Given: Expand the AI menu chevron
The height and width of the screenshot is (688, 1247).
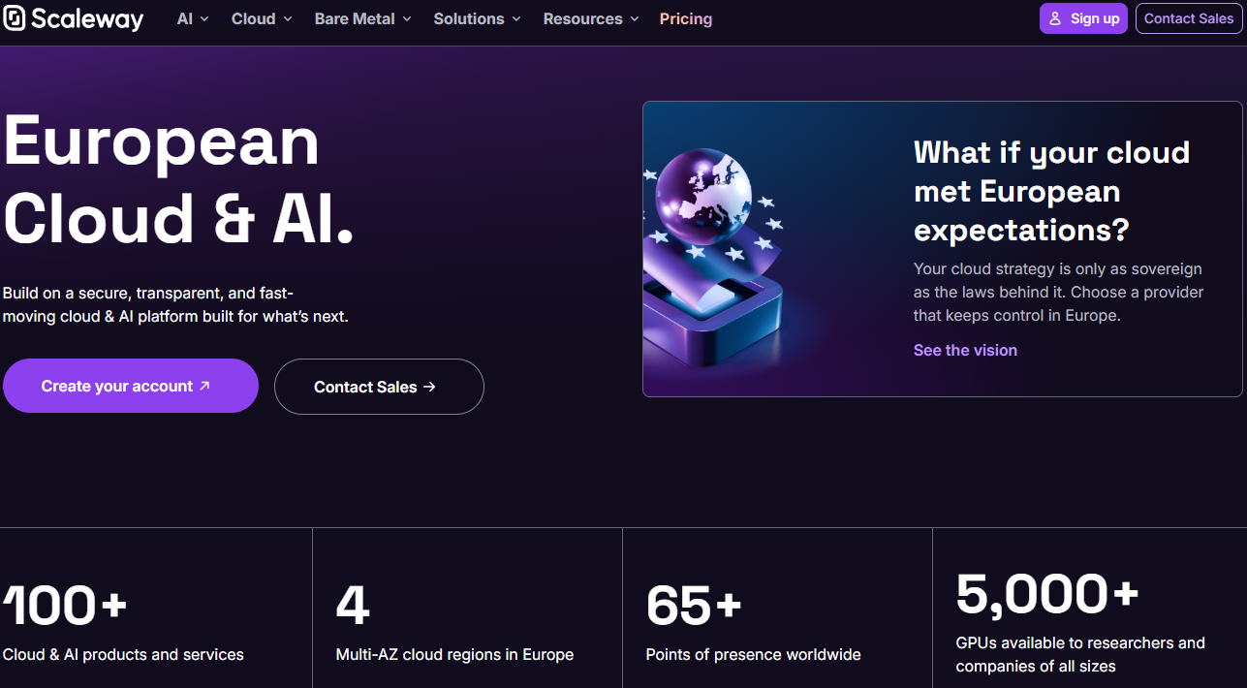Looking at the screenshot, I should coord(204,19).
